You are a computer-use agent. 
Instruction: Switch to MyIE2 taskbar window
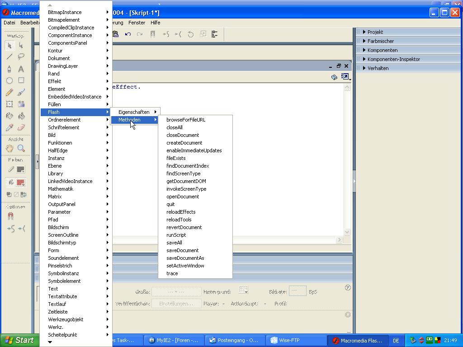click(174, 341)
